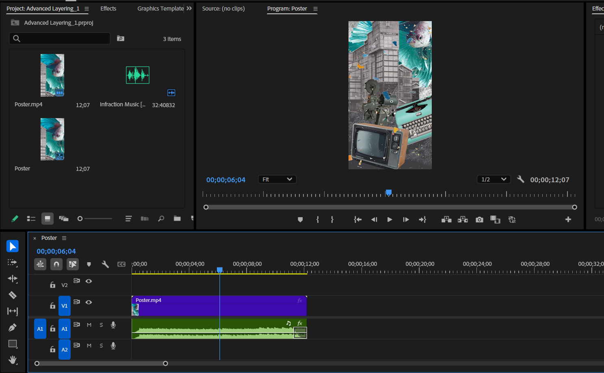The height and width of the screenshot is (373, 604).
Task: Open the Fit zoom level dropdown
Action: pos(277,179)
